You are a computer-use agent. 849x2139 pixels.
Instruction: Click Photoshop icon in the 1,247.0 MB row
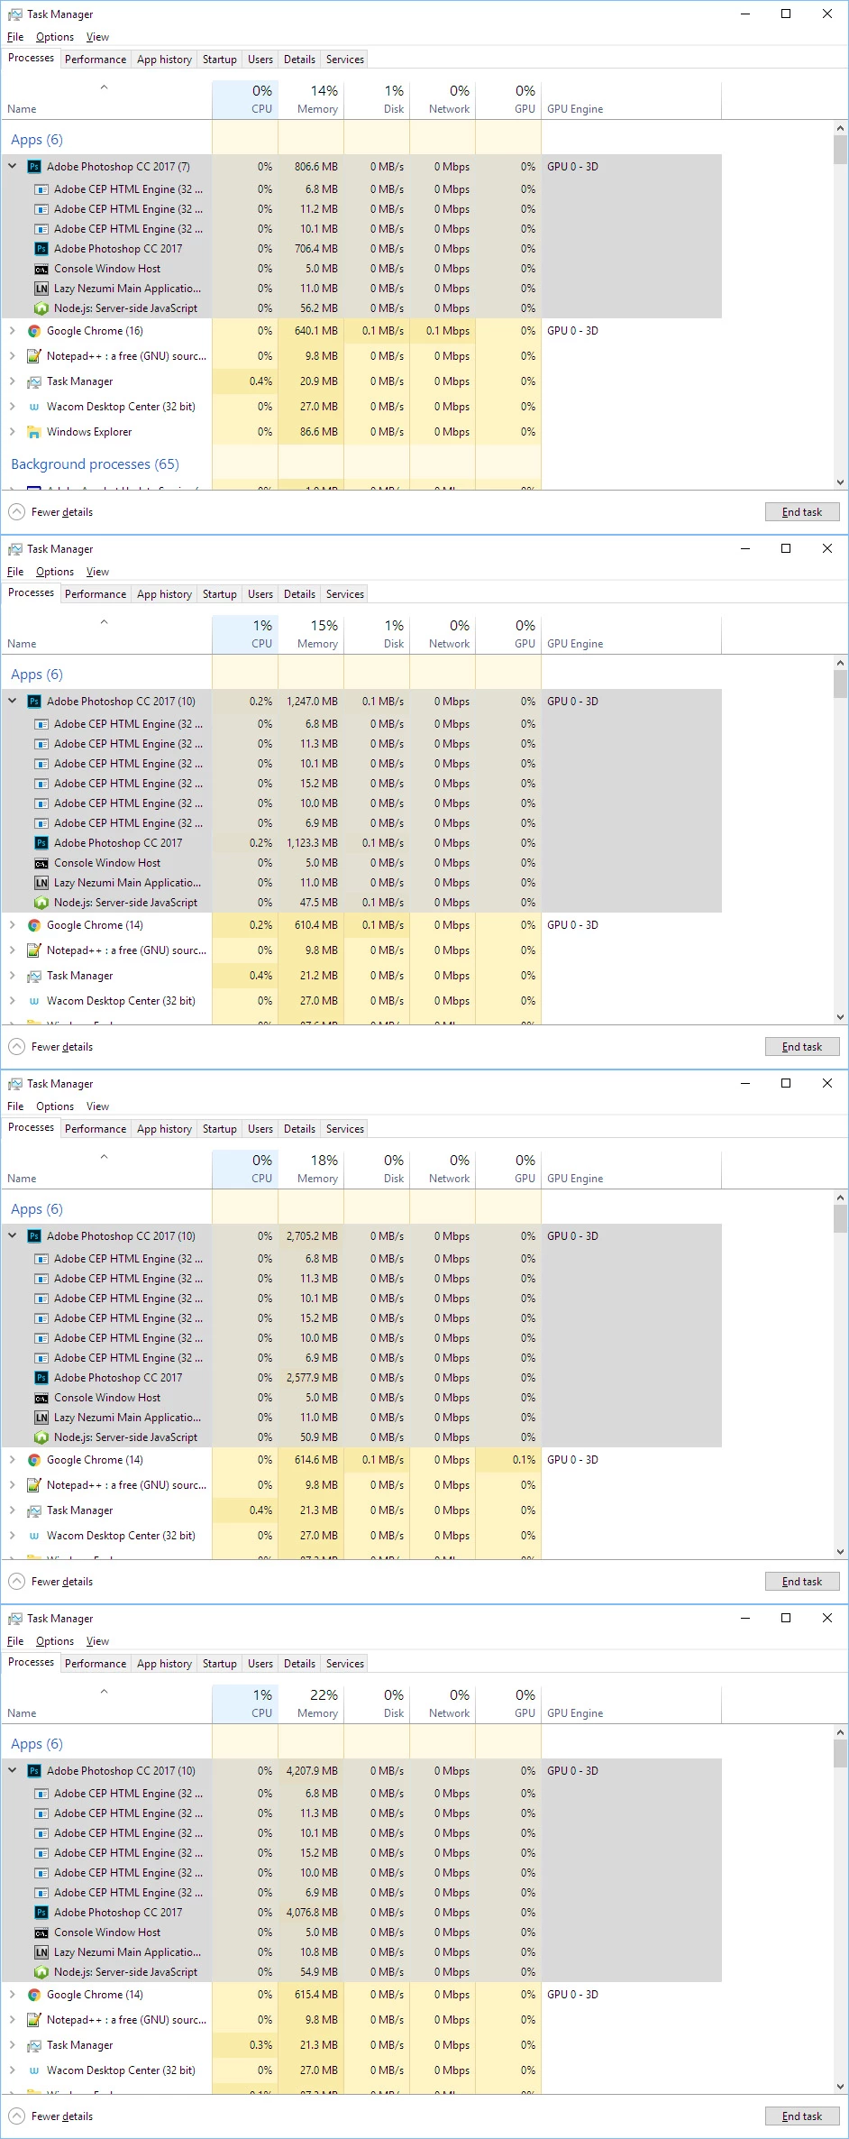click(x=34, y=702)
